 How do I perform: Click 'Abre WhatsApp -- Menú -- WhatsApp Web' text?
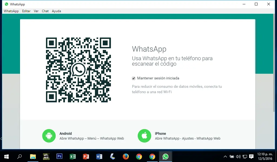click(92, 139)
